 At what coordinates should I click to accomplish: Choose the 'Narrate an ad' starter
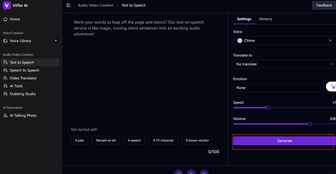click(x=106, y=140)
